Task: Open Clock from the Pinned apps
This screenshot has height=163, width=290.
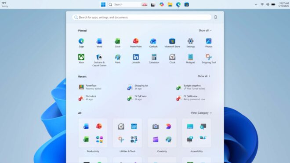Action: [x=172, y=59]
